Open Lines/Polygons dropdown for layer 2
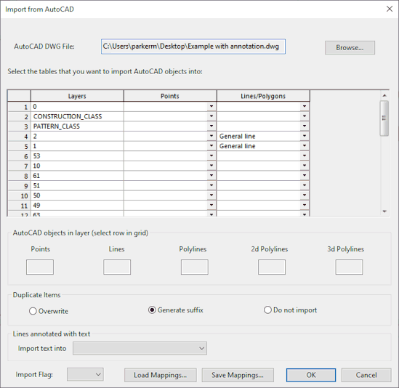Viewport: 399px width, 388px height. [305, 136]
